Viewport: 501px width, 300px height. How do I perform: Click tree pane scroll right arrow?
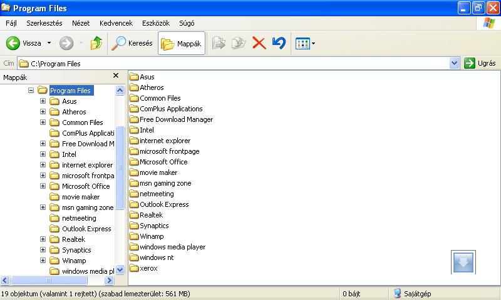click(x=109, y=280)
